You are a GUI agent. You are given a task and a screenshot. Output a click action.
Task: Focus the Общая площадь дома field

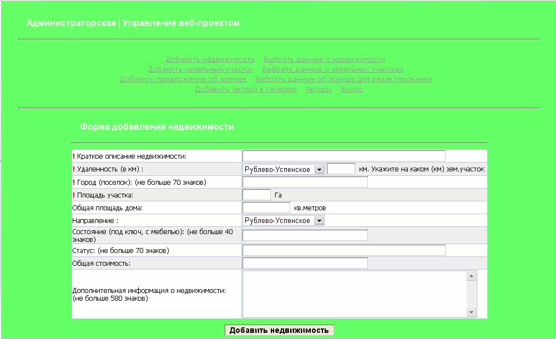coord(266,208)
